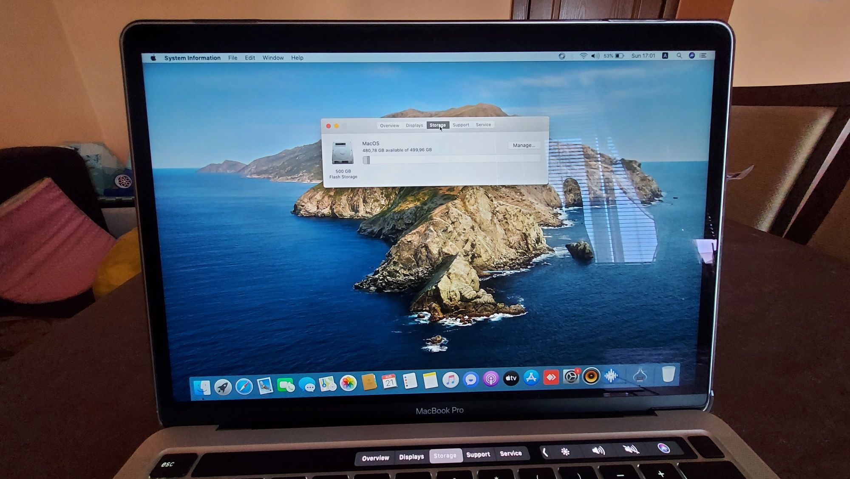Switch to Displays tab

pos(414,125)
